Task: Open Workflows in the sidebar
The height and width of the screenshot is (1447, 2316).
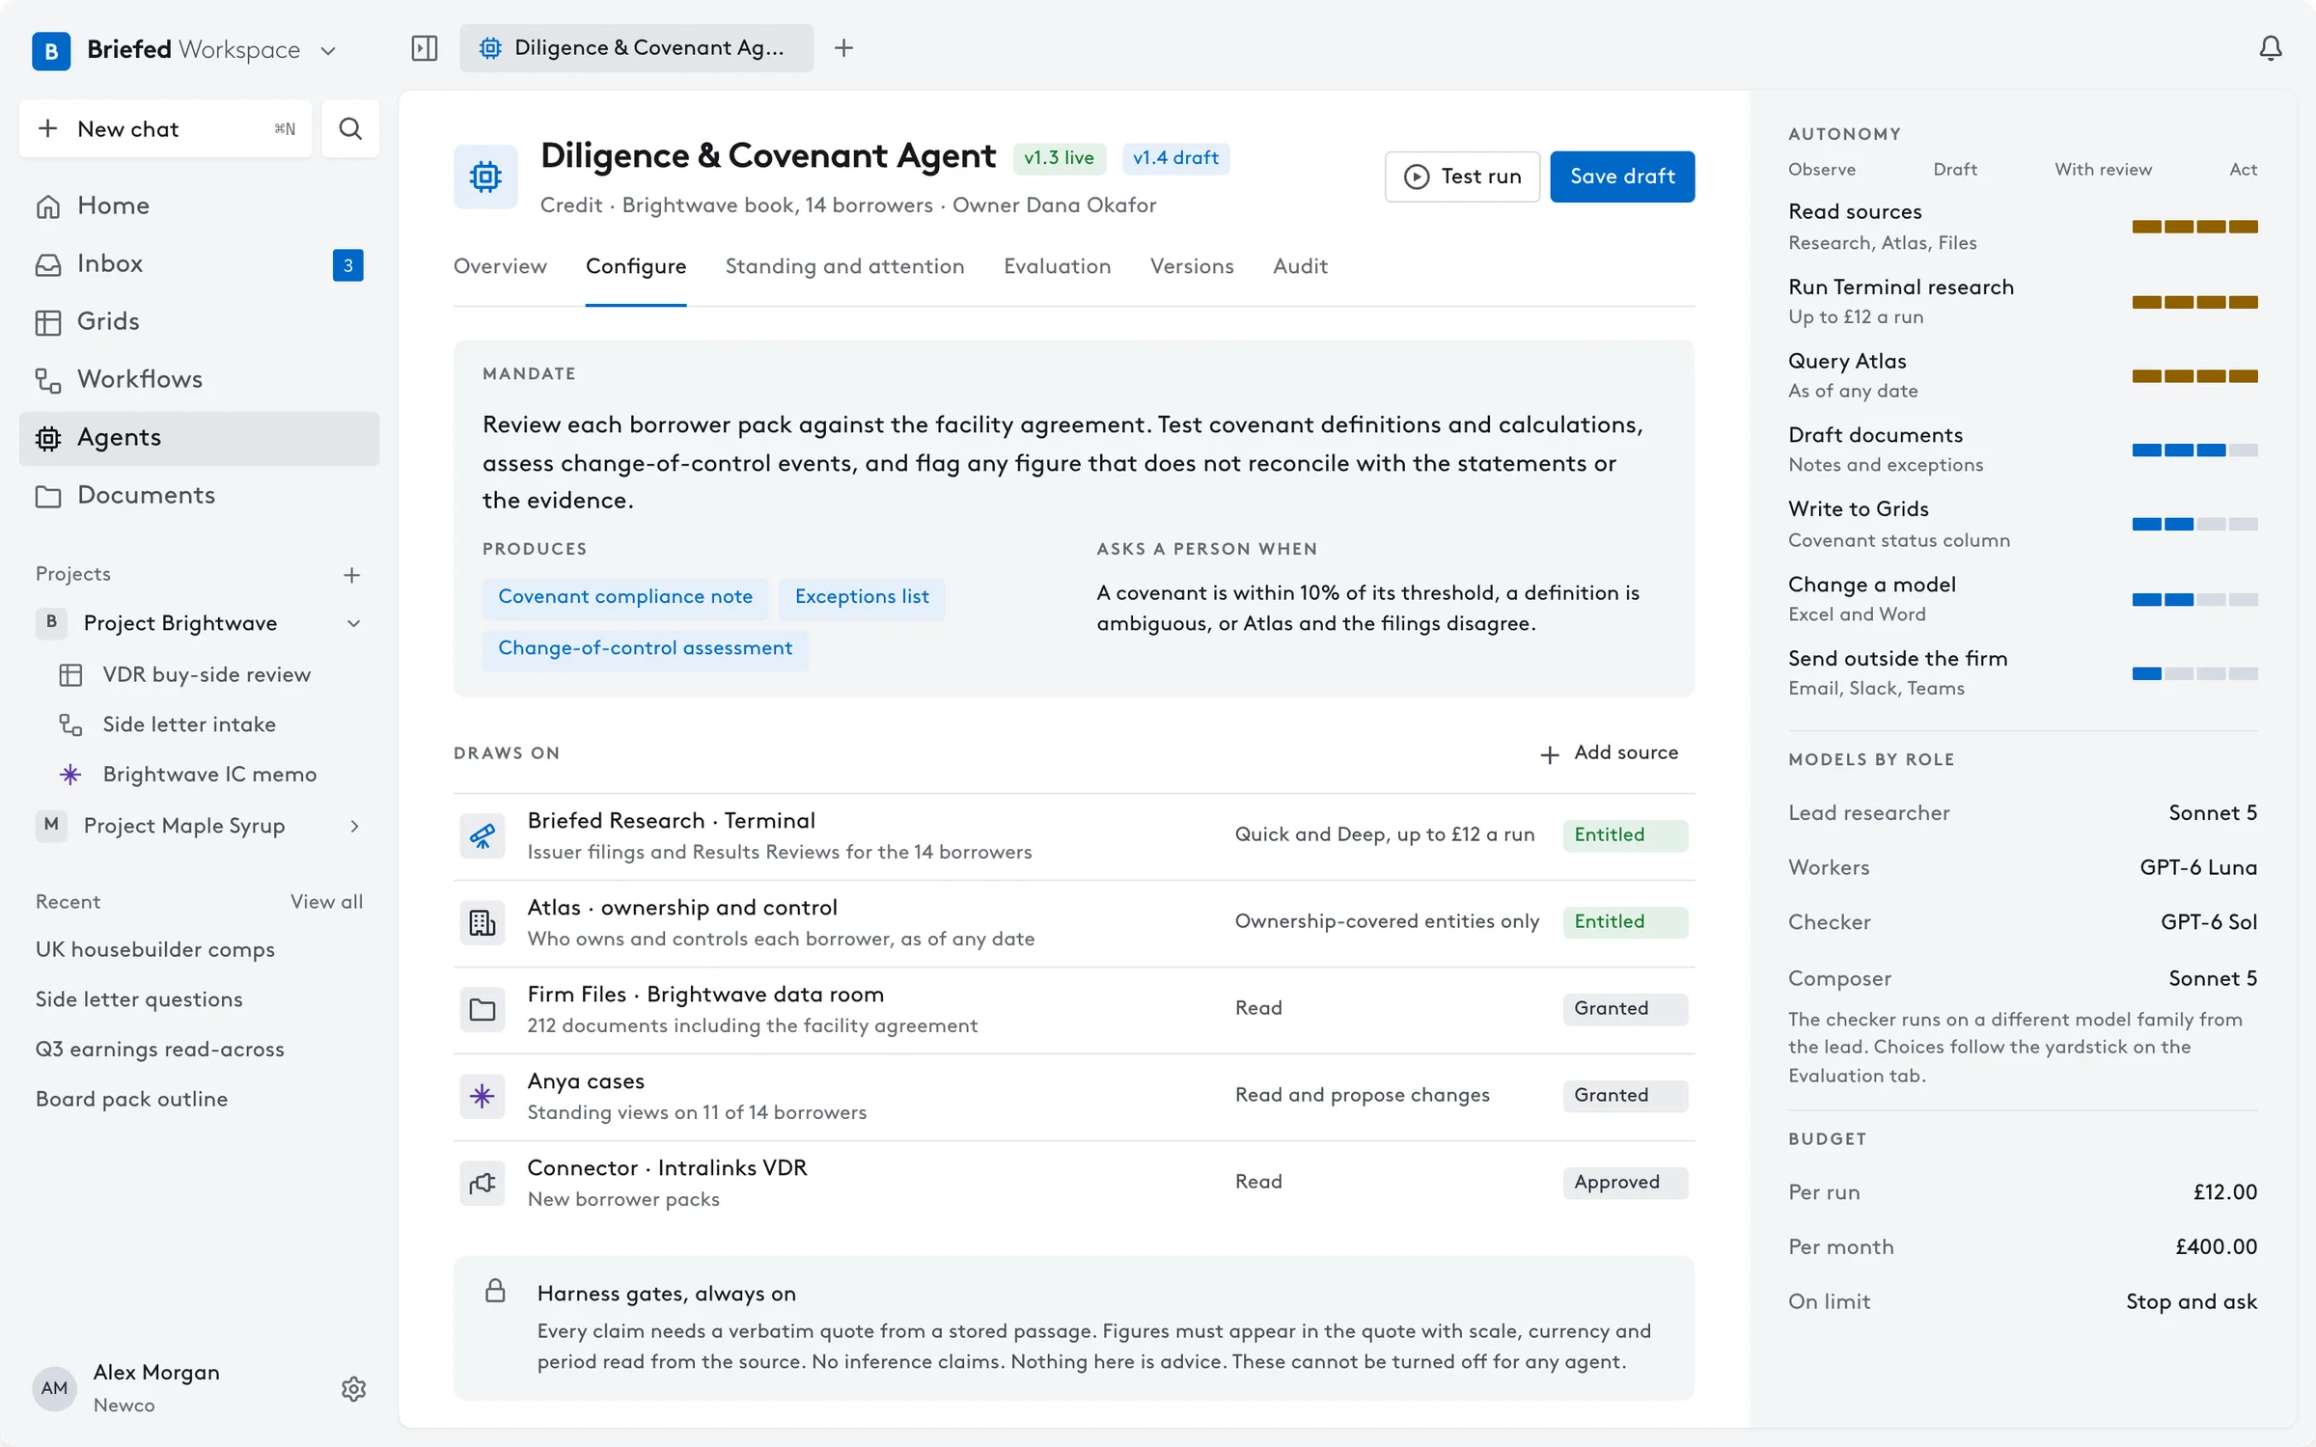Action: click(199, 379)
